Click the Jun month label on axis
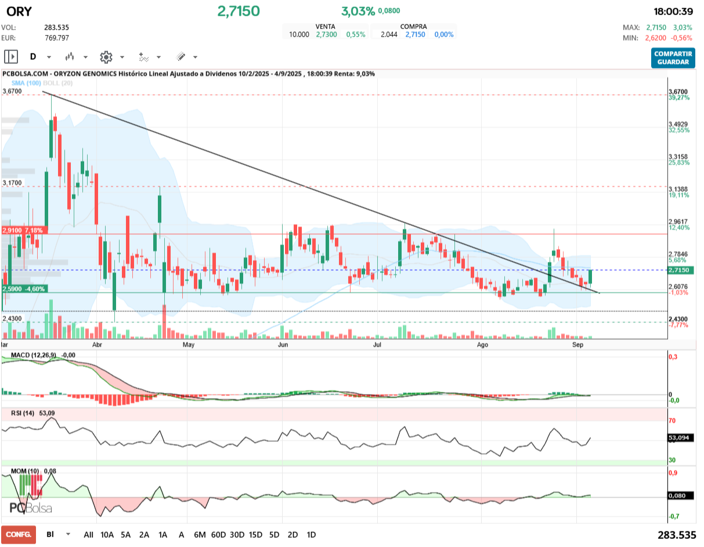Image resolution: width=704 pixels, height=547 pixels. pos(283,345)
